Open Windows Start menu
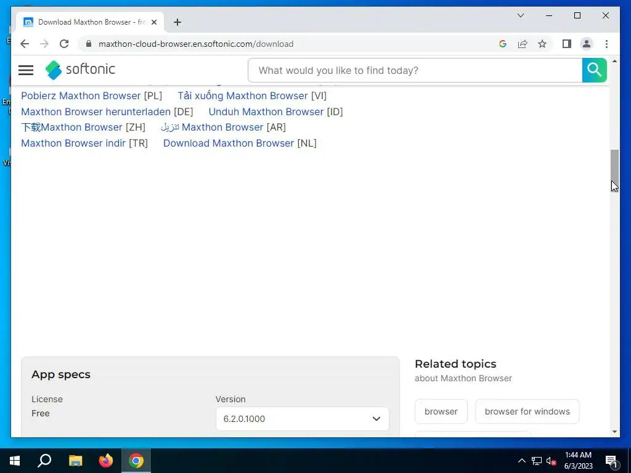The image size is (631, 473). pyautogui.click(x=15, y=461)
